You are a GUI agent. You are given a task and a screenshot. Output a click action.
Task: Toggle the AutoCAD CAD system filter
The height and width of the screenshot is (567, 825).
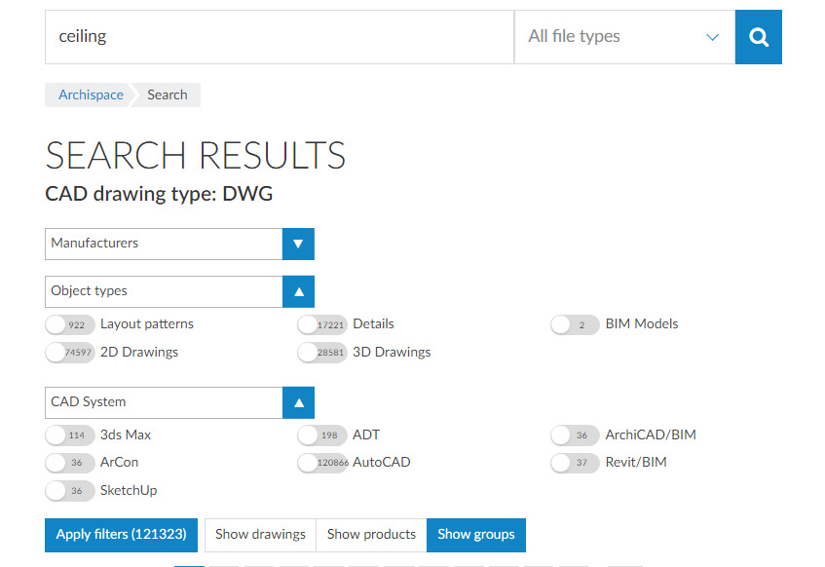pos(322,463)
